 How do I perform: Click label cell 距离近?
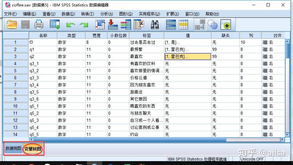pos(147,92)
